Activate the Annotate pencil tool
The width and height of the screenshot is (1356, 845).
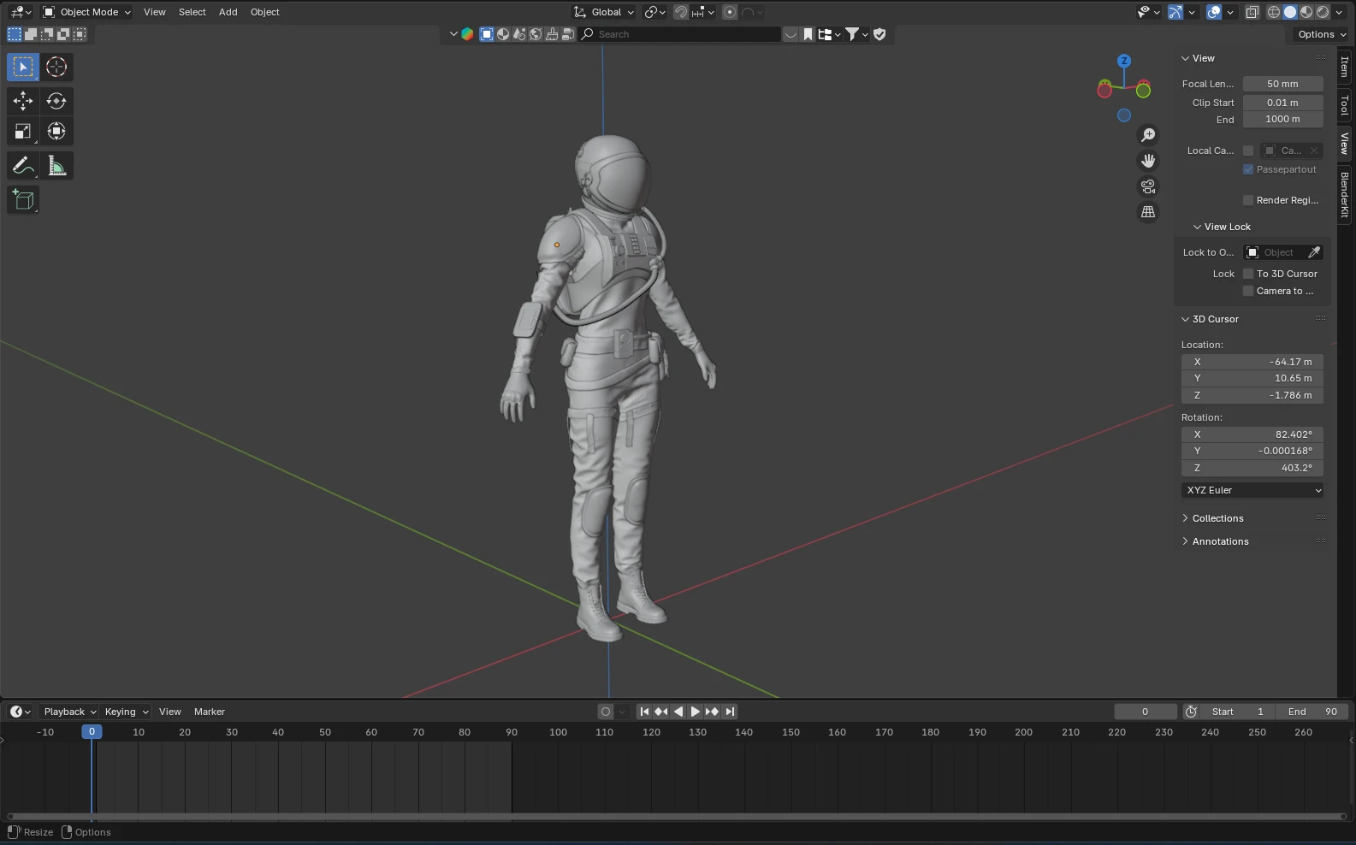[x=23, y=166]
